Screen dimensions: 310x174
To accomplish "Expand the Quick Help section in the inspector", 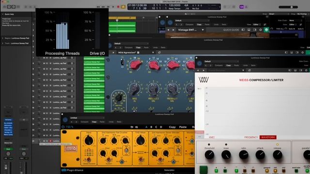I will coord(3,14).
